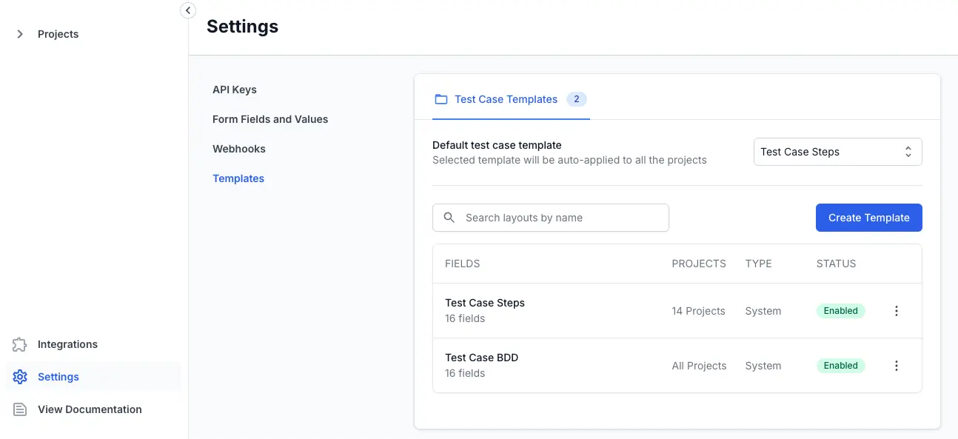
Task: Open kebab menu for Test Case Steps
Action: pos(896,311)
